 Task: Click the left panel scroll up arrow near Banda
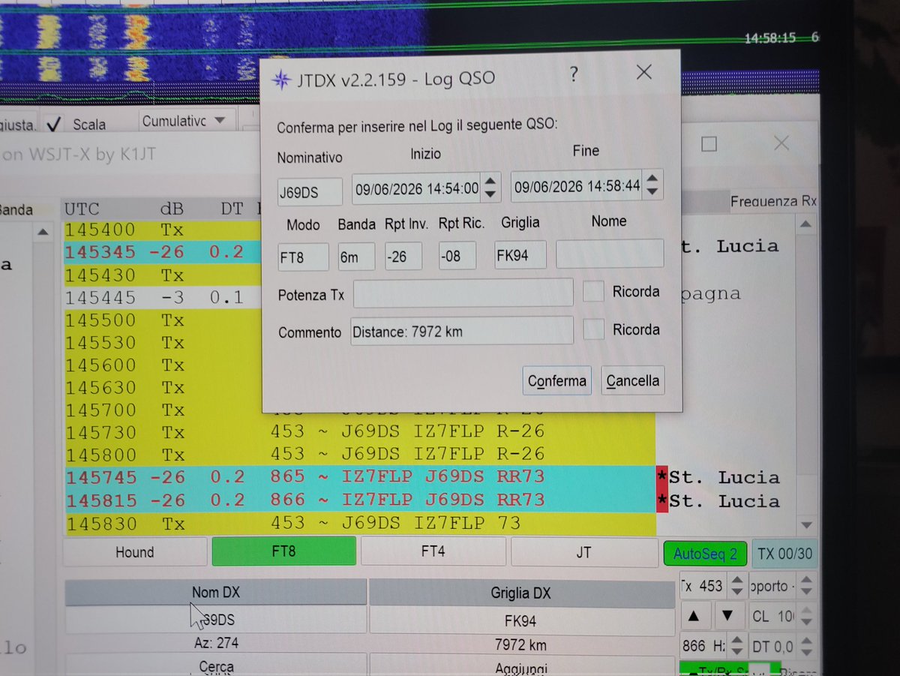tap(43, 233)
